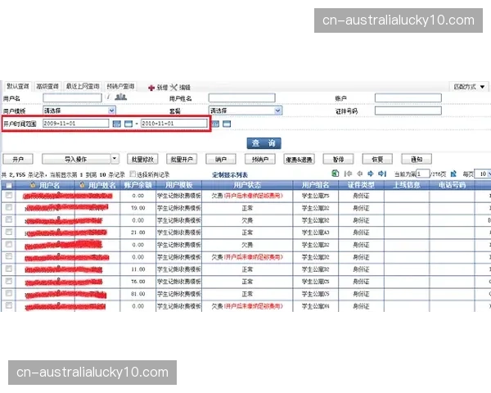491x393 pixels.
Task: Switch to the 高级查询 tab
Action: pos(47,86)
